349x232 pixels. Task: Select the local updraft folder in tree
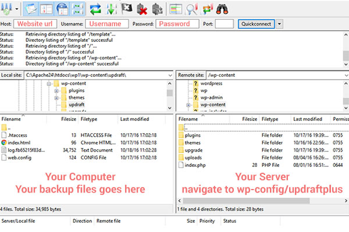[x=76, y=105]
